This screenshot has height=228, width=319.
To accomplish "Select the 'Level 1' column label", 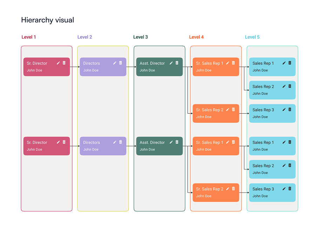I will (29, 37).
